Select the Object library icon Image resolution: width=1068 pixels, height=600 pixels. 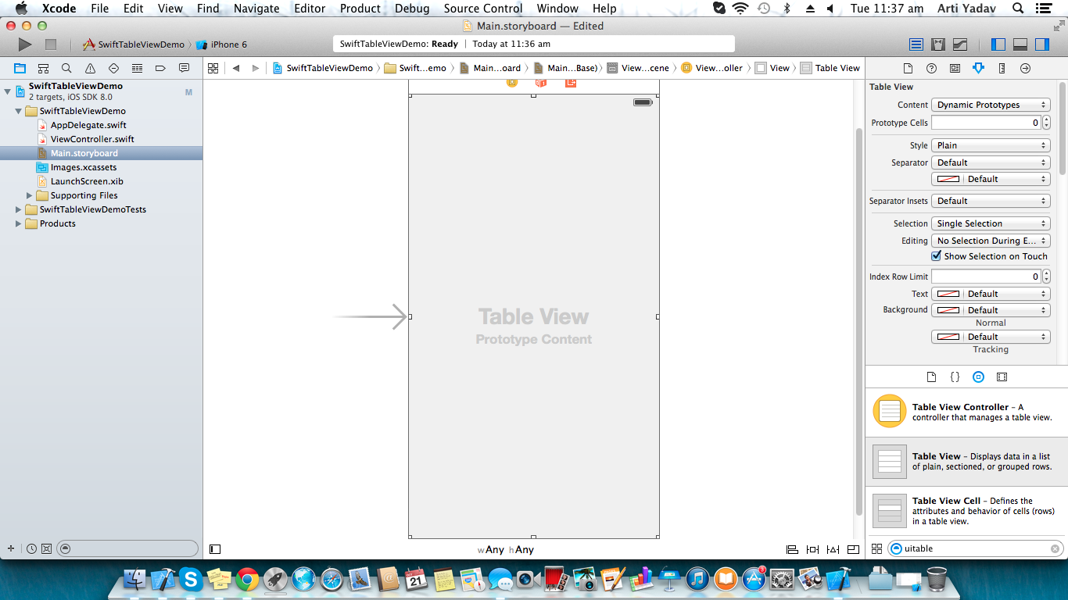click(978, 376)
